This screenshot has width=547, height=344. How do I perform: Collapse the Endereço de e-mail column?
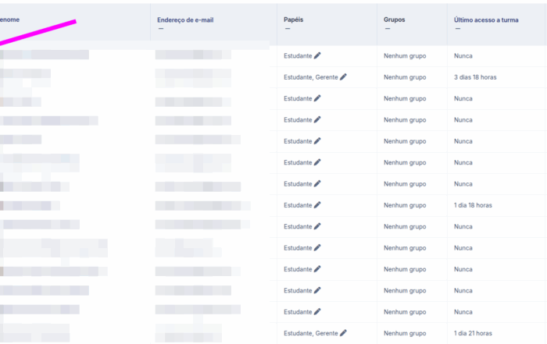coord(160,29)
